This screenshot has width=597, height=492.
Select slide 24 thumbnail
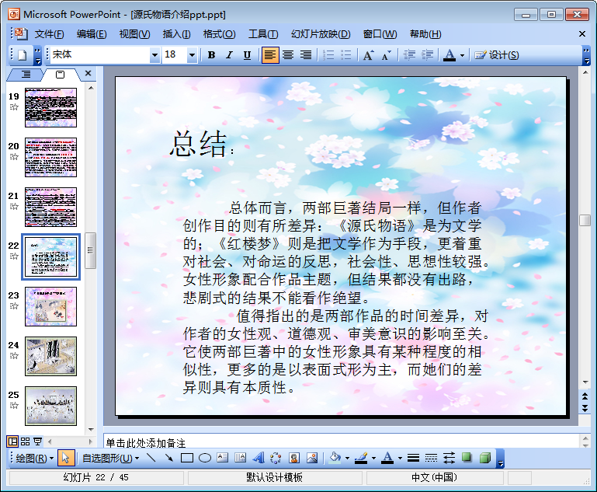[50, 356]
